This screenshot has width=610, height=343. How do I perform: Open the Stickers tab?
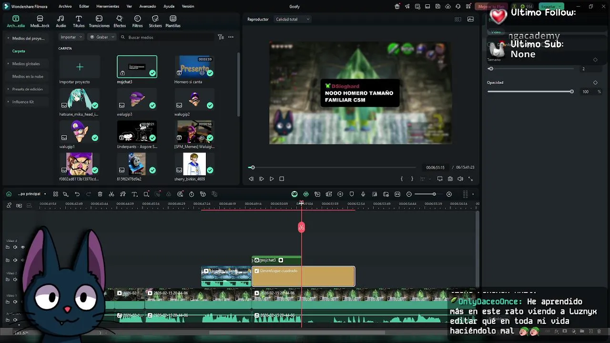click(155, 21)
